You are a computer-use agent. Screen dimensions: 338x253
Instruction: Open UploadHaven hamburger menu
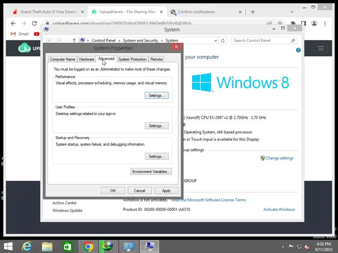tap(321, 48)
